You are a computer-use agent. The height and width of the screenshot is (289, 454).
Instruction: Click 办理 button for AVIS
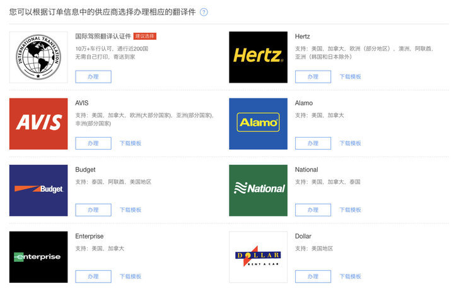point(93,143)
